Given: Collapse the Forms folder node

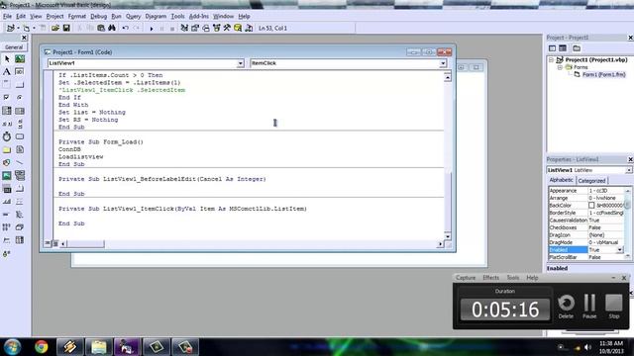Looking at the screenshot, I should 560,67.
